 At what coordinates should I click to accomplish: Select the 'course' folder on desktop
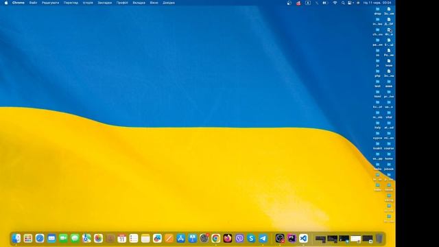pos(389,145)
